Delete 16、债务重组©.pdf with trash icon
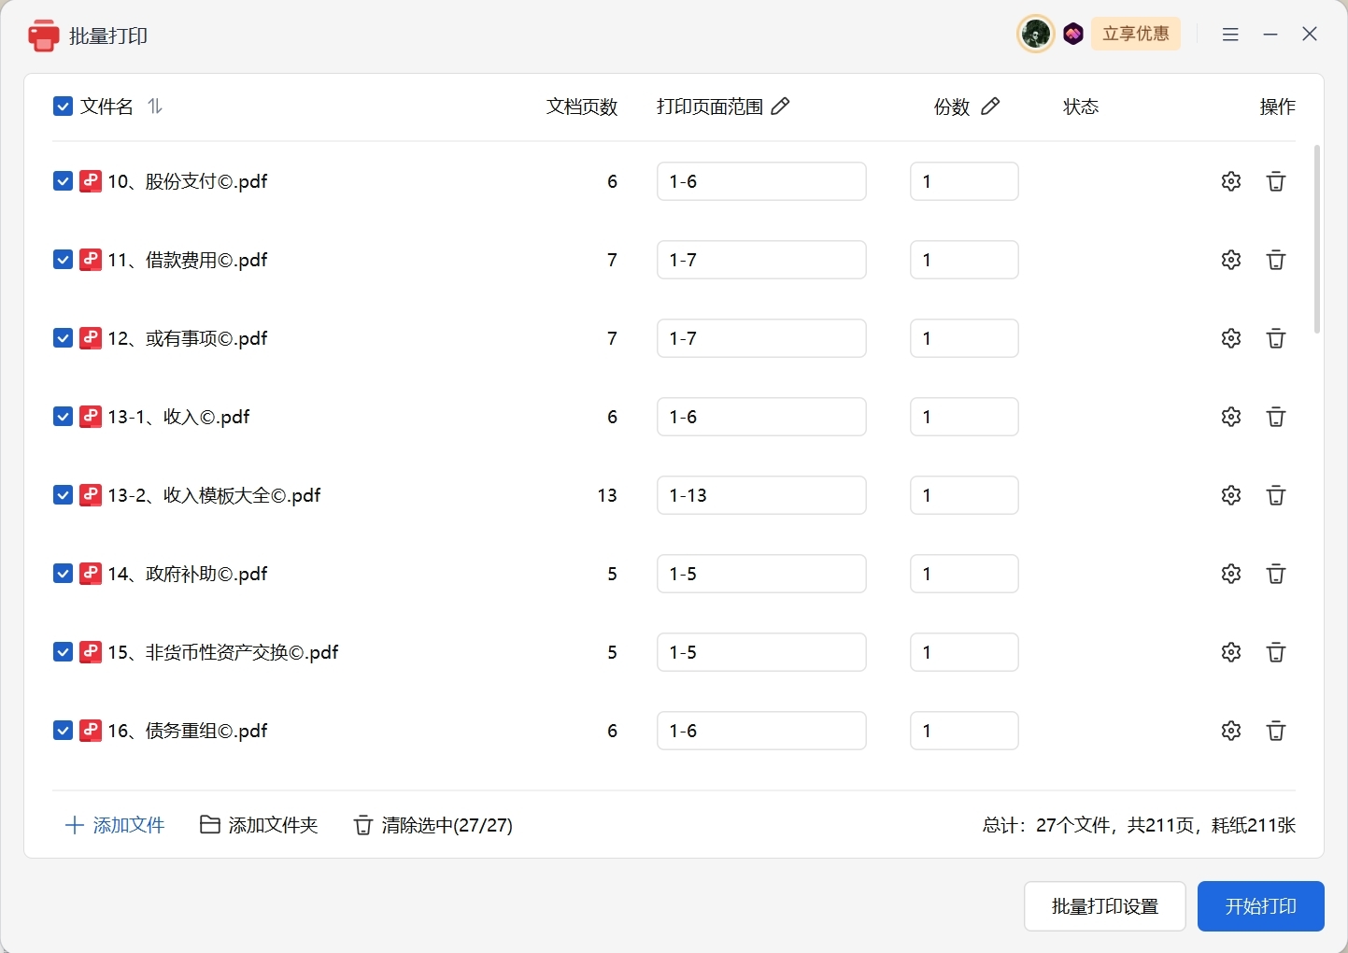Screen dimensions: 1348x953 click(1276, 731)
